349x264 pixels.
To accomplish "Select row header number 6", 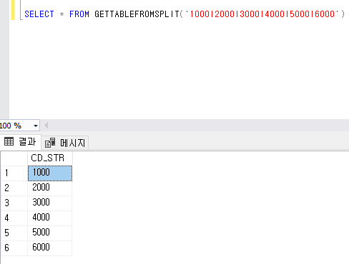I will click(14, 248).
